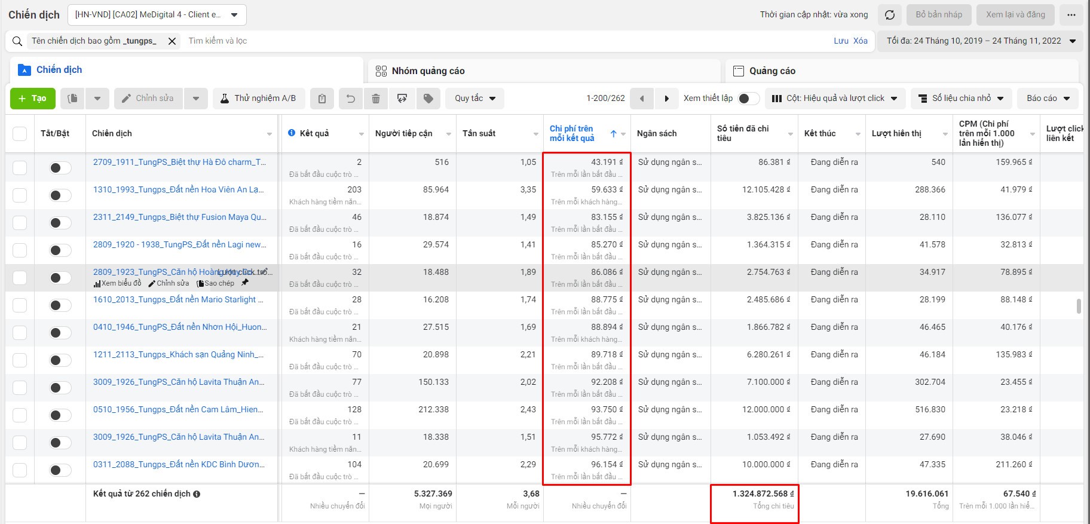
Task: Tick the select-all header checkbox
Action: [20, 133]
